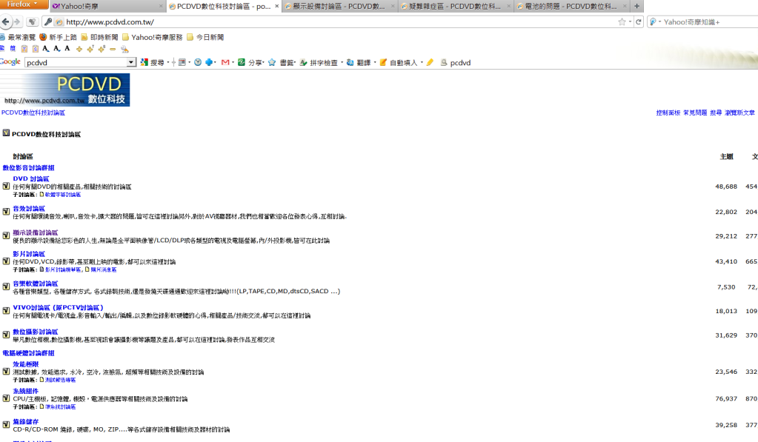Image resolution: width=758 pixels, height=442 pixels.
Task: Click the browser Back arrow button
Action: (7, 22)
